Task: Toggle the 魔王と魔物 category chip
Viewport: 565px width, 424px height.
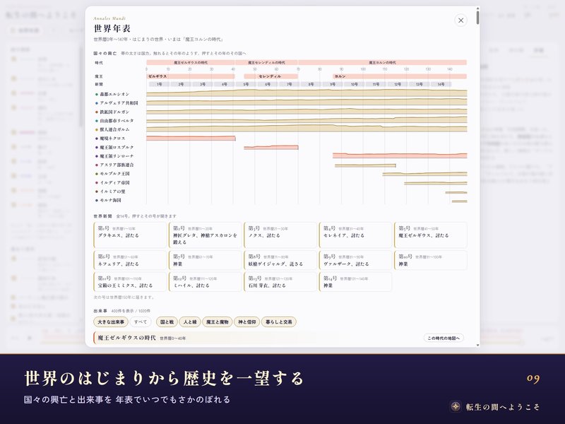Action: click(218, 322)
